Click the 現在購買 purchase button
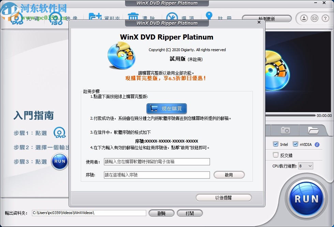Viewport: 334px width, 227px height. pos(166,108)
